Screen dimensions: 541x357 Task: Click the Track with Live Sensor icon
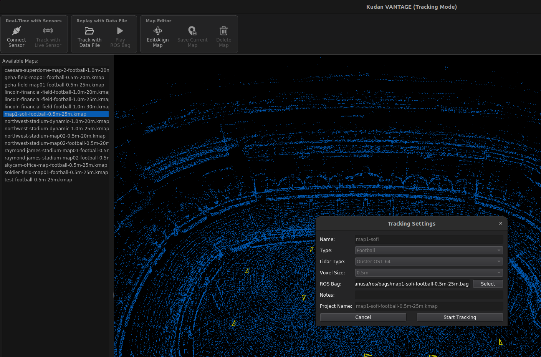(48, 31)
